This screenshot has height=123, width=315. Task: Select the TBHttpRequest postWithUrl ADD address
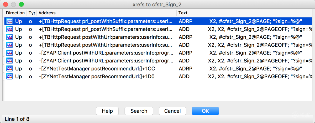(x=106, y=45)
